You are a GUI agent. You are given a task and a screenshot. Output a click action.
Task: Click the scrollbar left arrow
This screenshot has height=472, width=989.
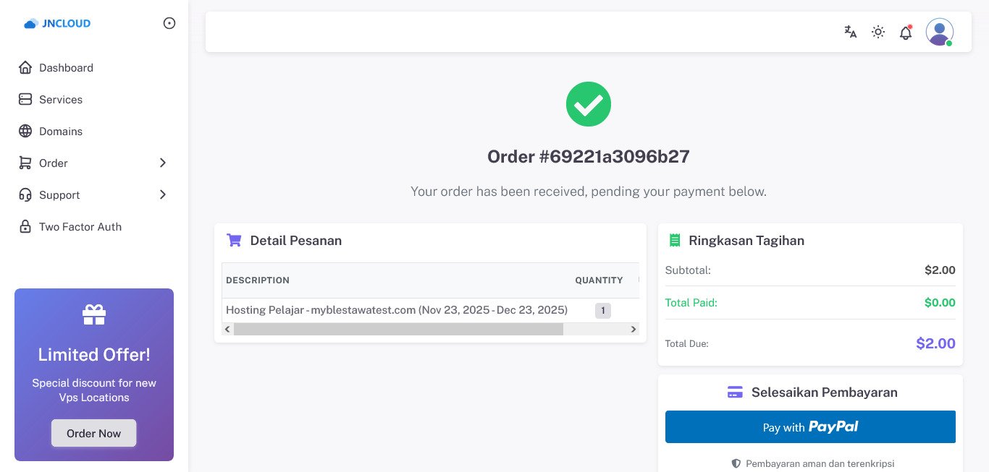[227, 330]
